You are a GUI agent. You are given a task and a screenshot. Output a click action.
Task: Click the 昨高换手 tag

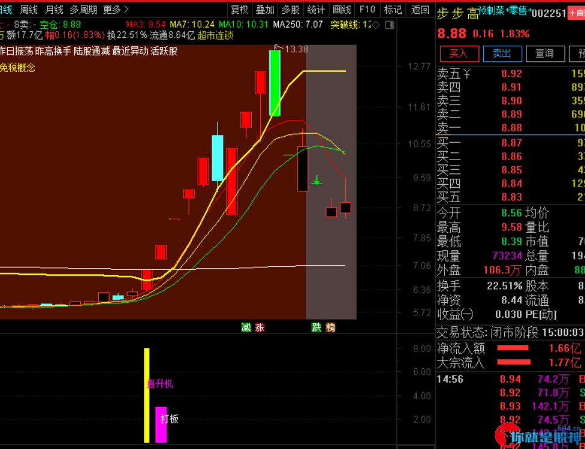tap(53, 51)
